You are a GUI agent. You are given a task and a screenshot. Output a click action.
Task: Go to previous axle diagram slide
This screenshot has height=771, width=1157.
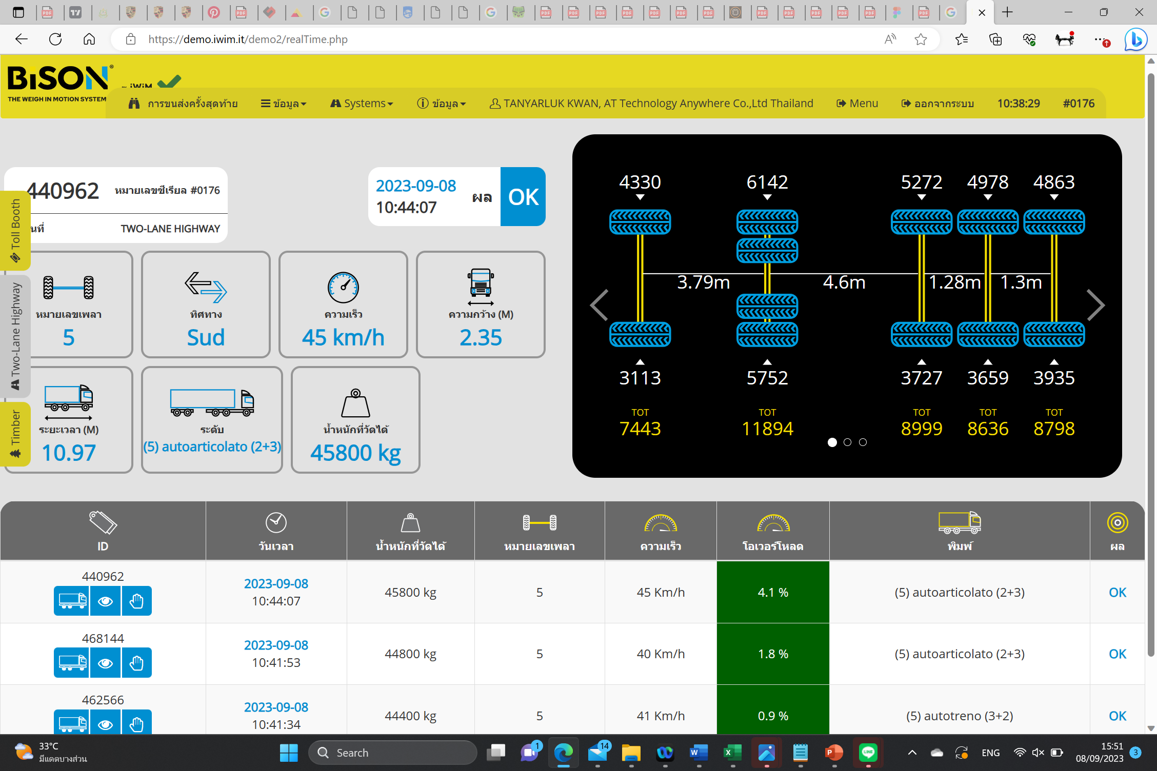pos(599,306)
